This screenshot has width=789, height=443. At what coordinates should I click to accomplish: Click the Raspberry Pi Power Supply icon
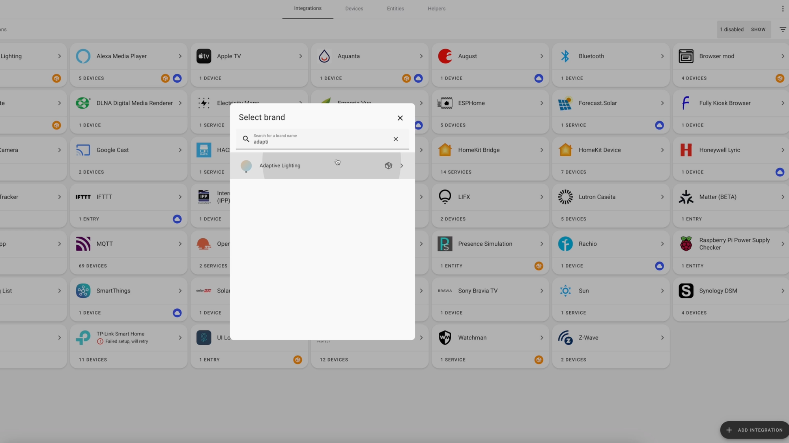[686, 244]
